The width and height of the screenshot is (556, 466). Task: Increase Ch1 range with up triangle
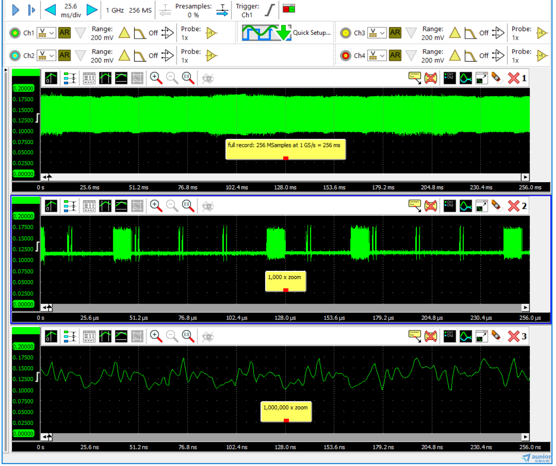tap(124, 33)
